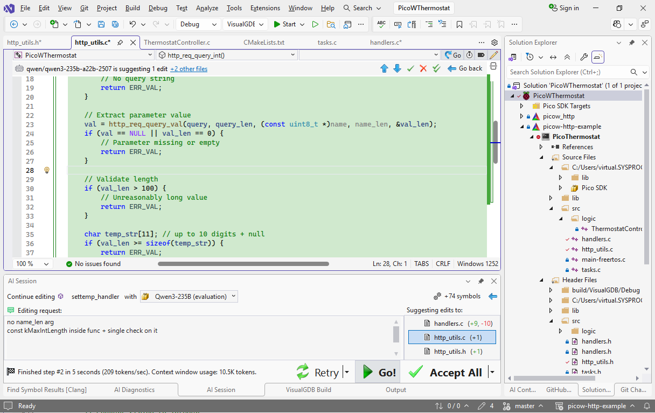655x413 pixels.
Task: Open the Debug configuration dropdown
Action: point(198,24)
